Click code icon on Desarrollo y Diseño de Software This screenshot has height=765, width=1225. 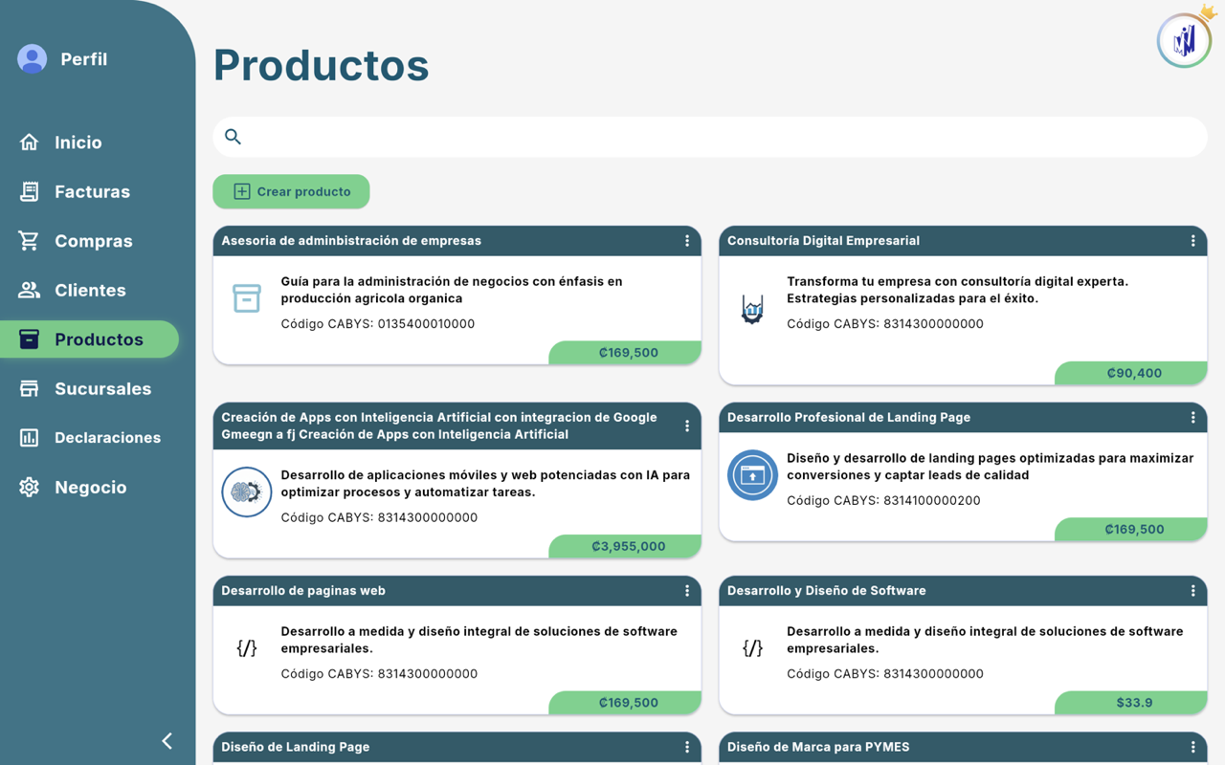click(x=753, y=648)
